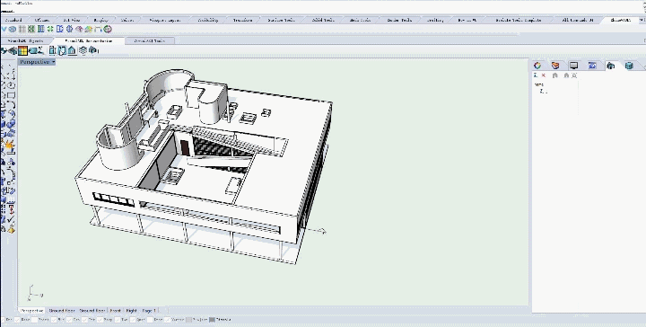646x327 pixels.
Task: Click the house elevation icon in VisualARQ toolbar
Action: pyautogui.click(x=72, y=50)
